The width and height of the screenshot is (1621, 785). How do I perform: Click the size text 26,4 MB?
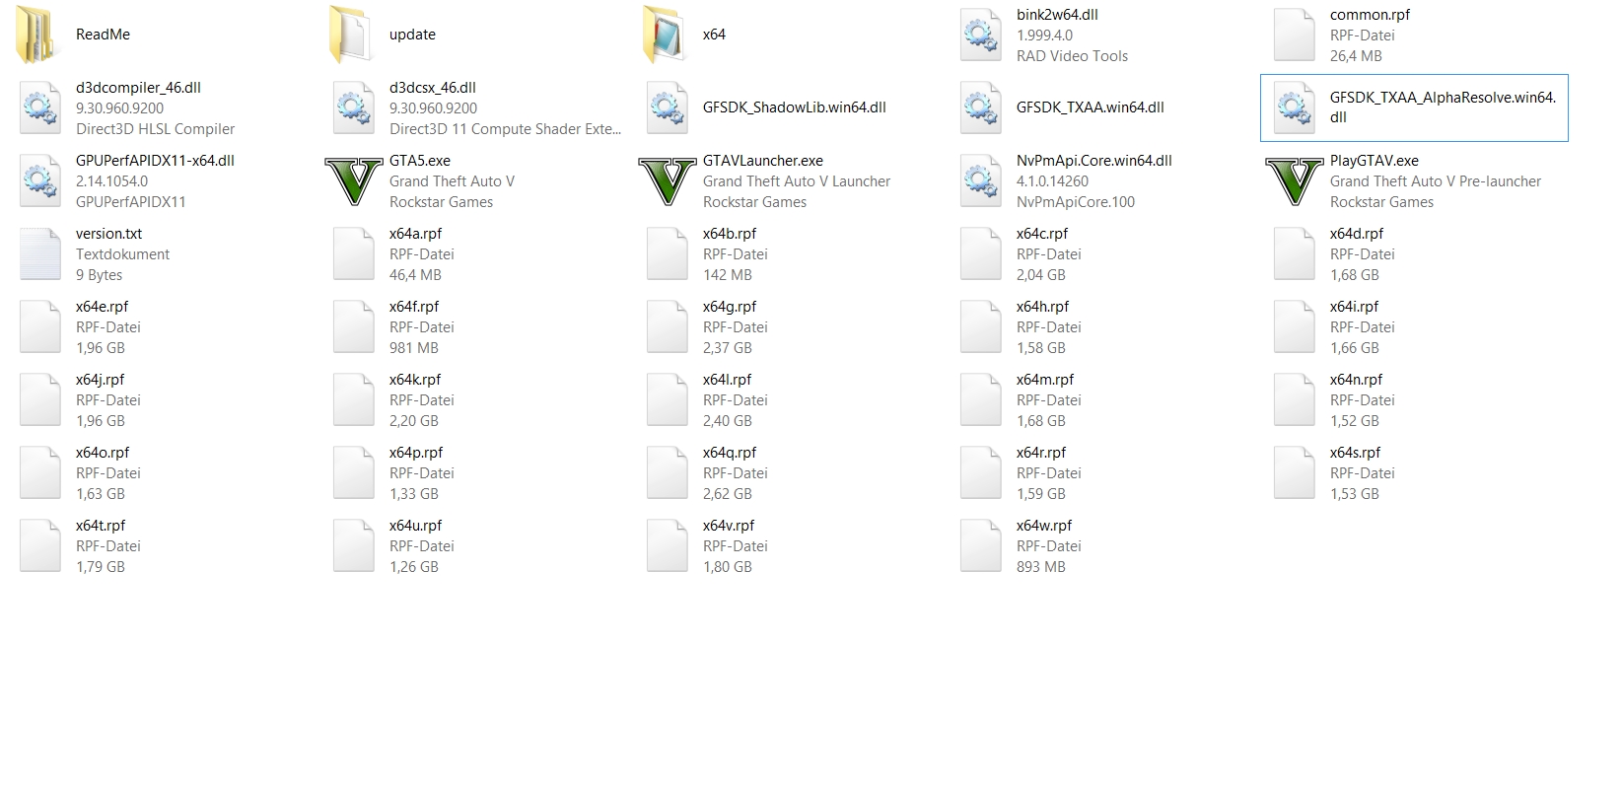1356,56
